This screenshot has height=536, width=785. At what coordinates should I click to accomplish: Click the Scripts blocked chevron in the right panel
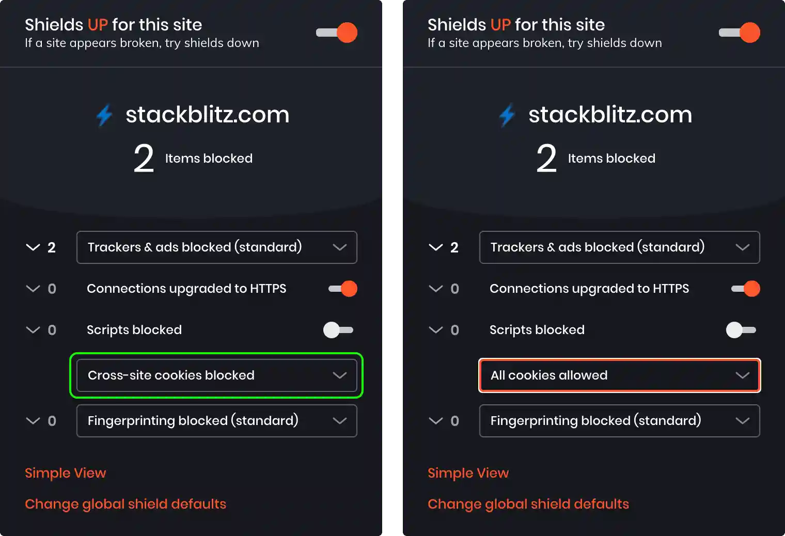tap(435, 330)
